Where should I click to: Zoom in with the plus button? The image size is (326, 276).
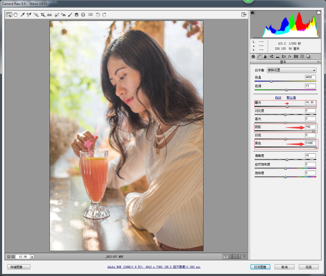click(13, 257)
